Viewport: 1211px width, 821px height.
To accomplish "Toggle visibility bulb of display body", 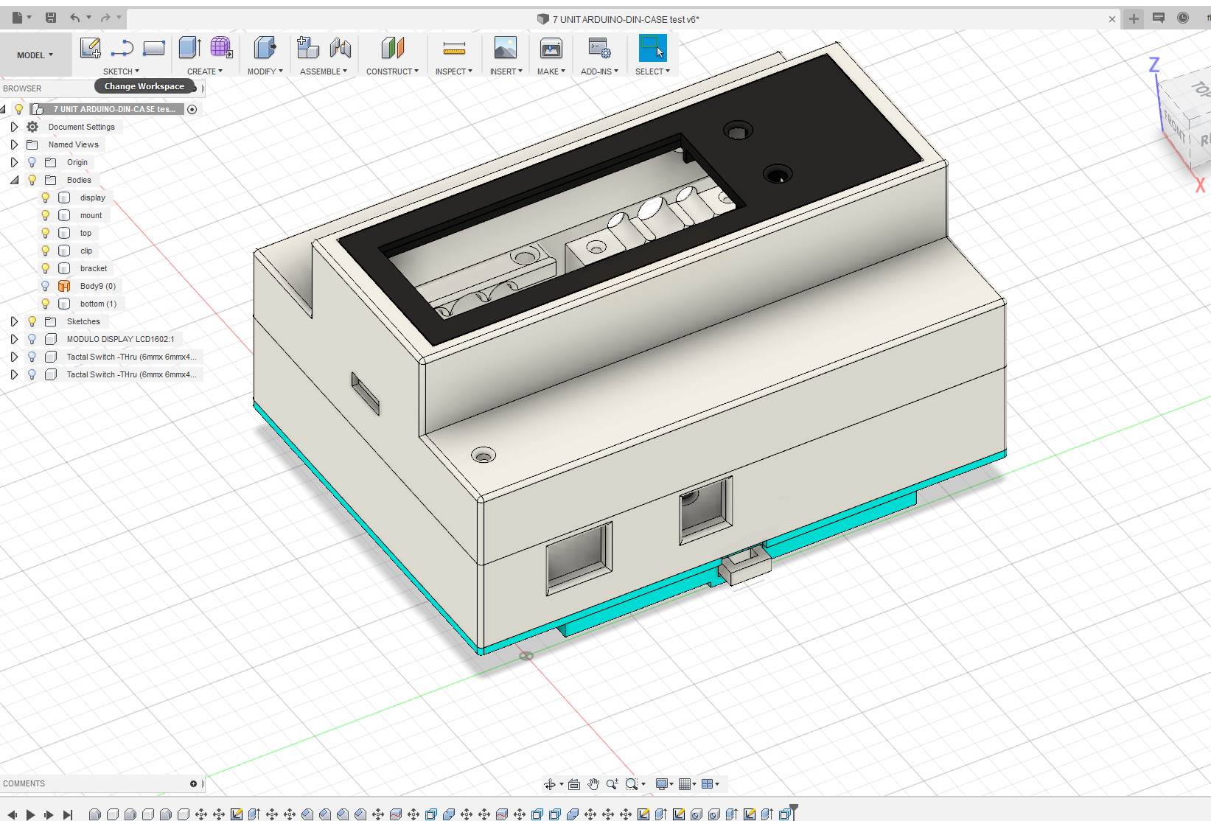I will [x=45, y=198].
